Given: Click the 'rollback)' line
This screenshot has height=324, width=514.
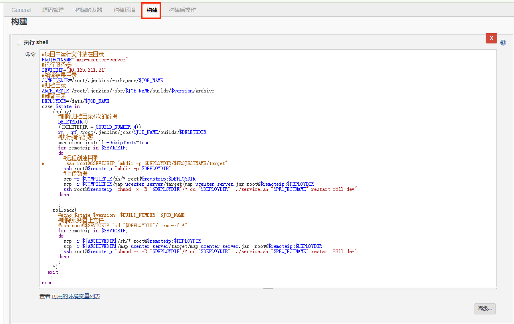Looking at the screenshot, I should (x=64, y=210).
